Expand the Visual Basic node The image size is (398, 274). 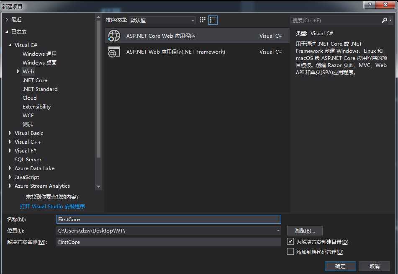pyautogui.click(x=10, y=133)
